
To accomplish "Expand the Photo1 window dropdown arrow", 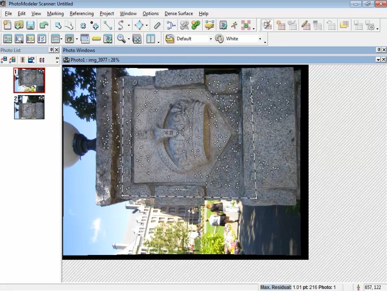I will point(378,60).
